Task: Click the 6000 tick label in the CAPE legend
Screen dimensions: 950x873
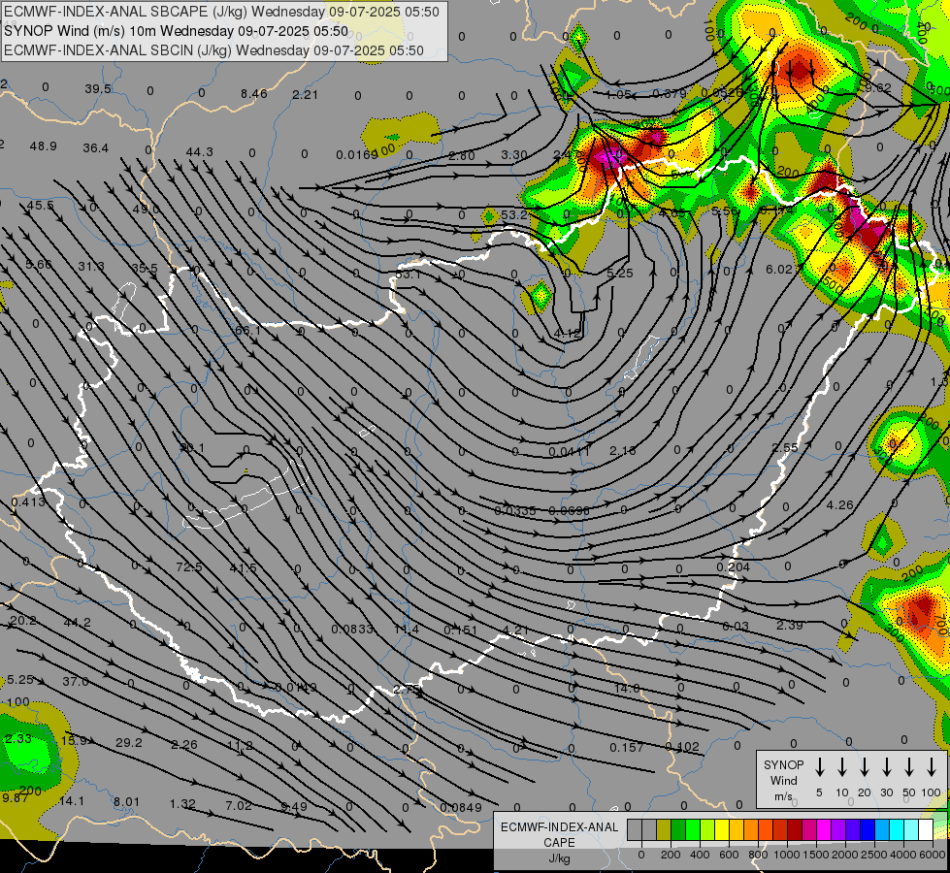Action: (934, 855)
